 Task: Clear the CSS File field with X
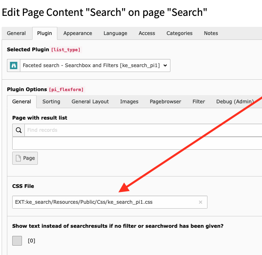point(201,202)
